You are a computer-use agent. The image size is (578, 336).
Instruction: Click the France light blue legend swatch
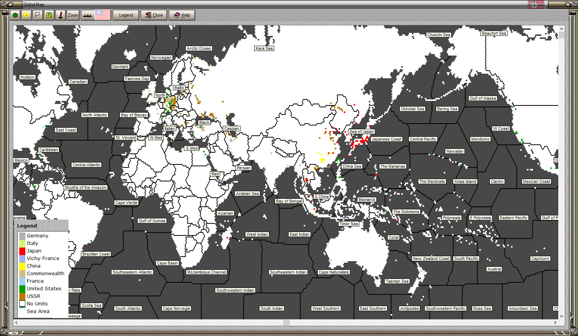click(x=22, y=281)
